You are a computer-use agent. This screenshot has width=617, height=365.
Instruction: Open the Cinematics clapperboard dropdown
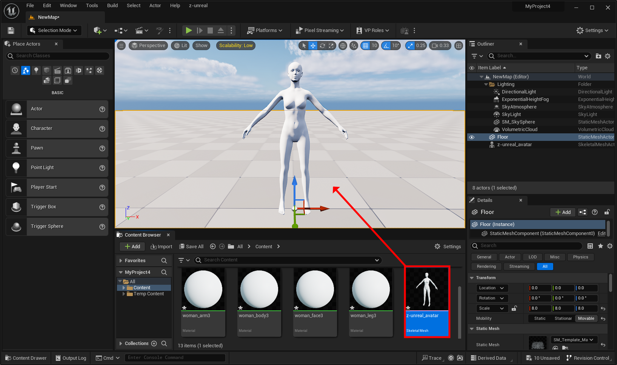(142, 31)
